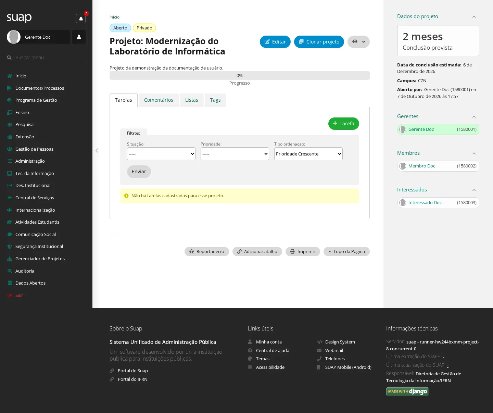Click the user profile icon button

(x=79, y=37)
